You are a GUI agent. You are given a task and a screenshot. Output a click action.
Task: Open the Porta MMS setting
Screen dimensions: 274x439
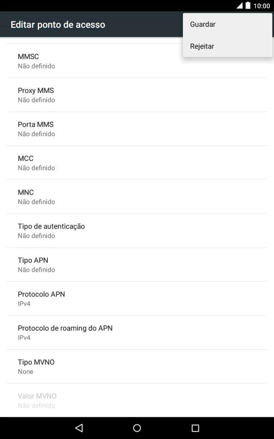point(137,129)
